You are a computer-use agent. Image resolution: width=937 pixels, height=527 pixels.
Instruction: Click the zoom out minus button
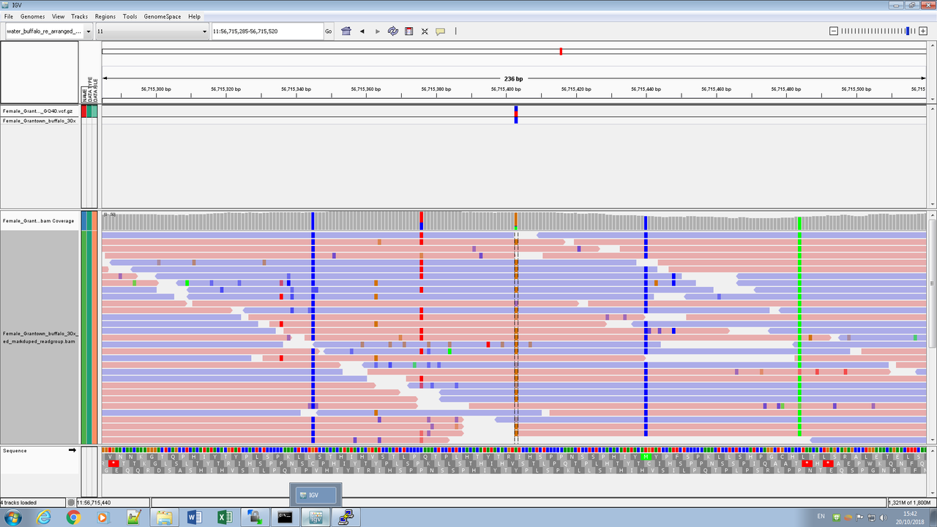pyautogui.click(x=834, y=31)
